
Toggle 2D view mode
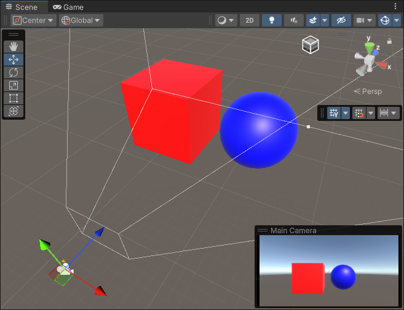click(249, 20)
